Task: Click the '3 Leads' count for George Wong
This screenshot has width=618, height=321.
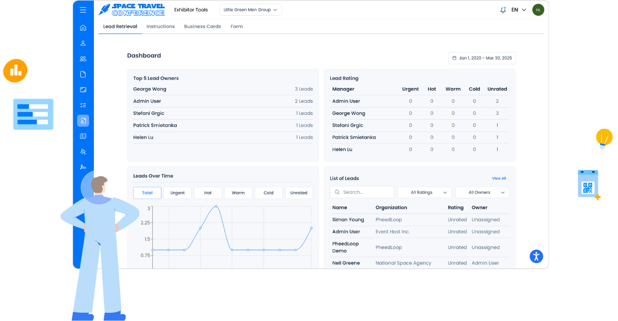Action: tap(304, 89)
